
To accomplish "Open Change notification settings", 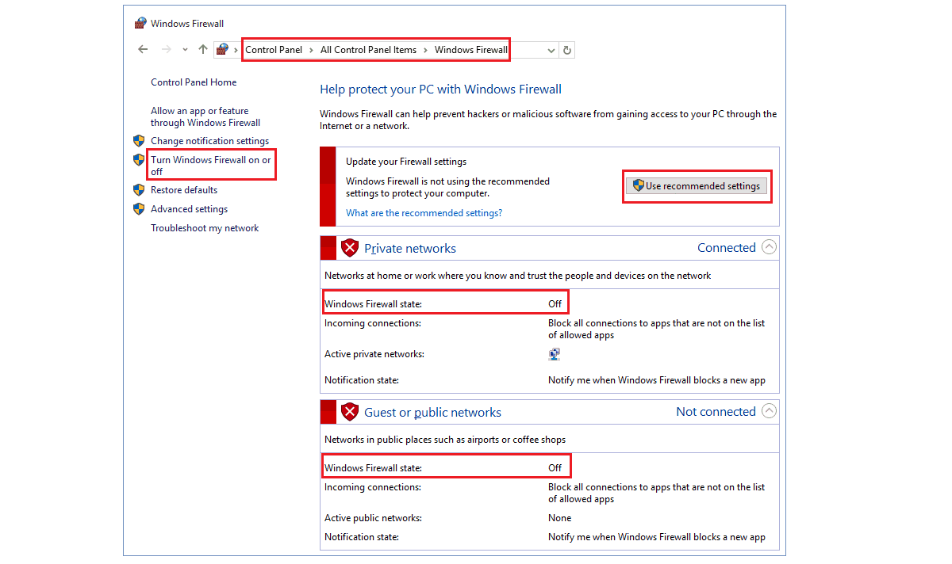I will [x=209, y=141].
